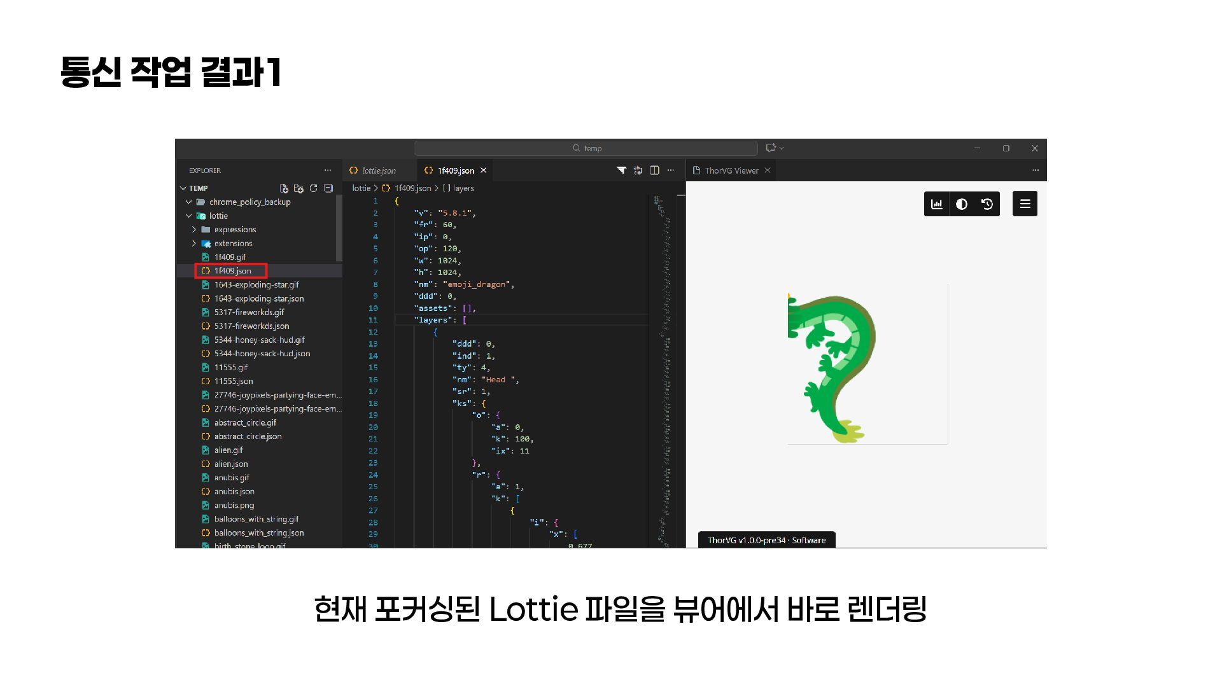This screenshot has height=687, width=1222.
Task: Switch to the lottie.json tab
Action: (x=378, y=170)
